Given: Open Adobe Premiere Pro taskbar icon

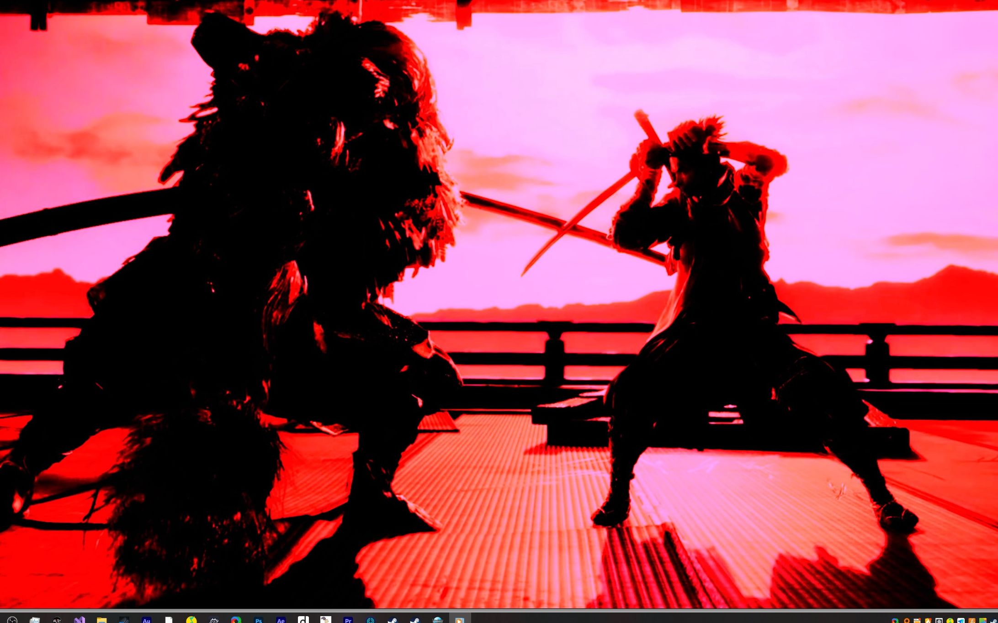Looking at the screenshot, I should [x=348, y=620].
